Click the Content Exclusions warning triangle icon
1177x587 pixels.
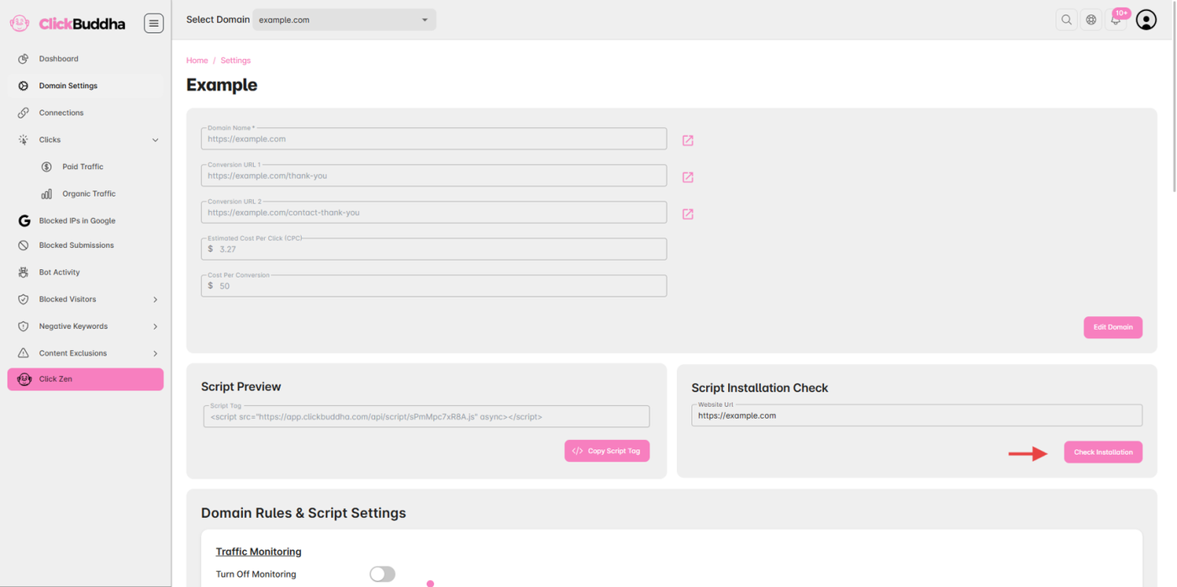pos(24,353)
